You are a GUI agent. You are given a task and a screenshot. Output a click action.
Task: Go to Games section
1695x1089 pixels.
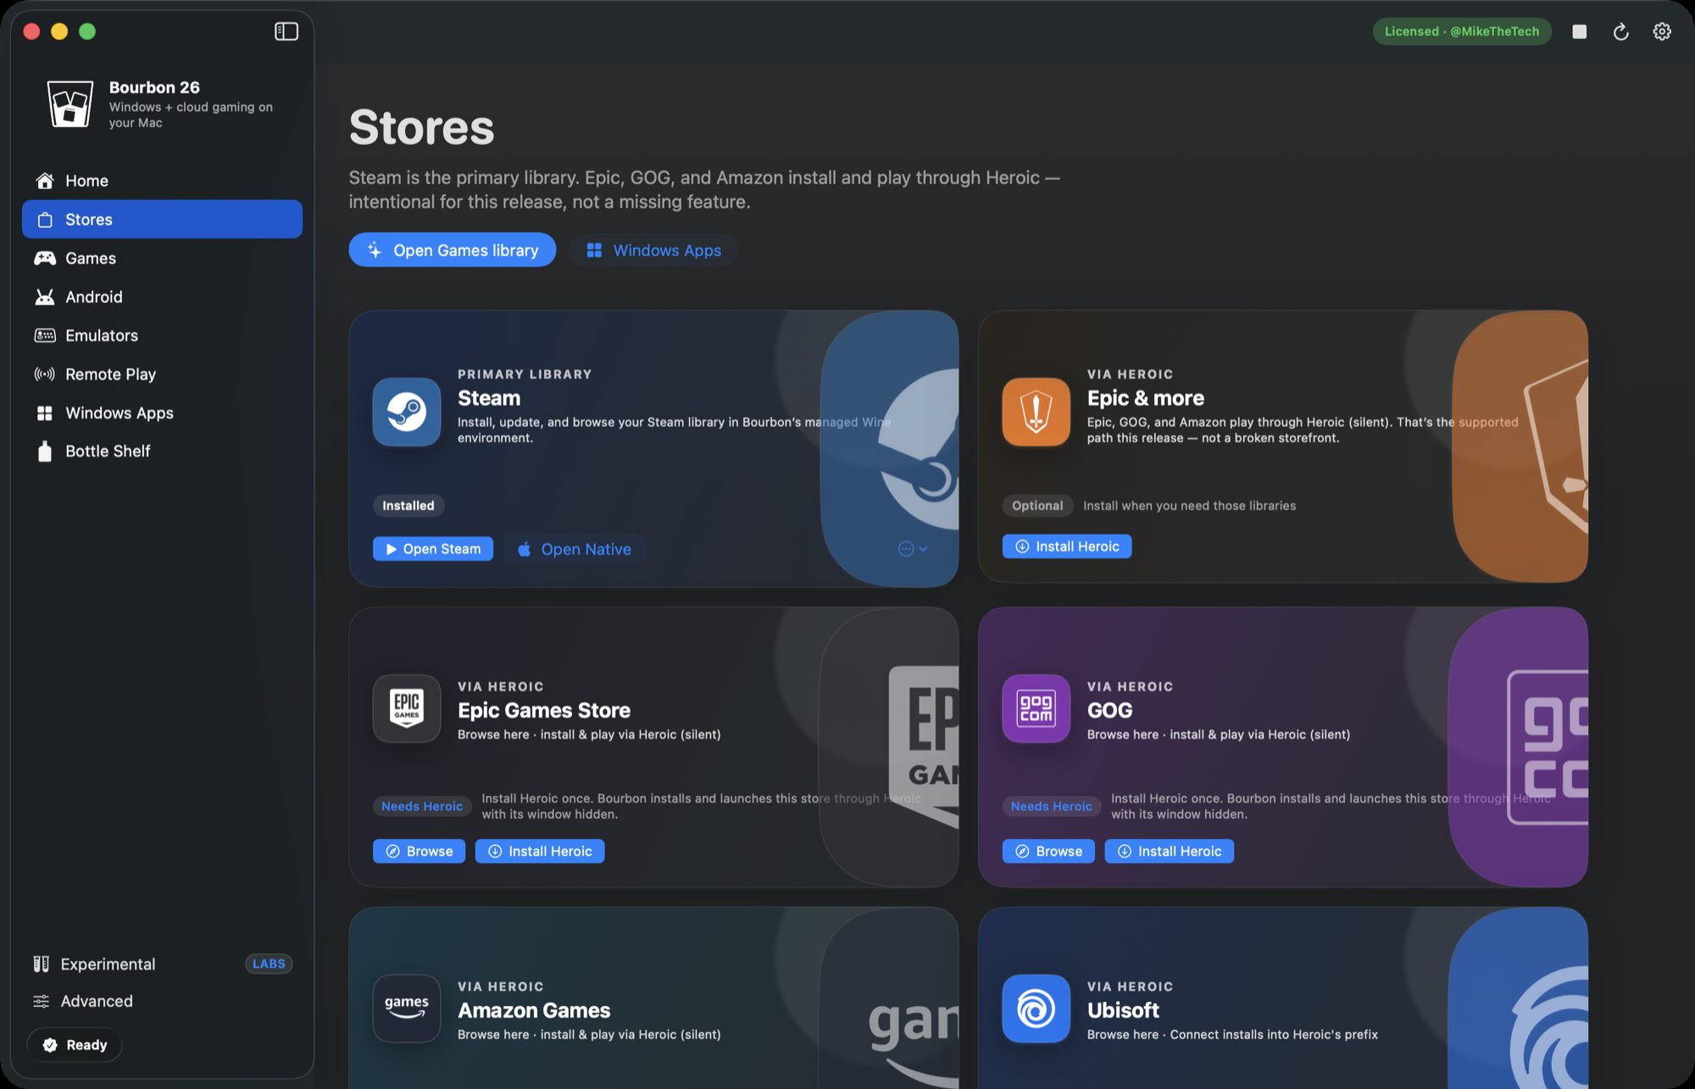[x=162, y=258]
